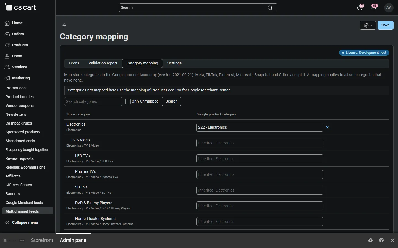Open the TV & Video category field

[x=260, y=143]
